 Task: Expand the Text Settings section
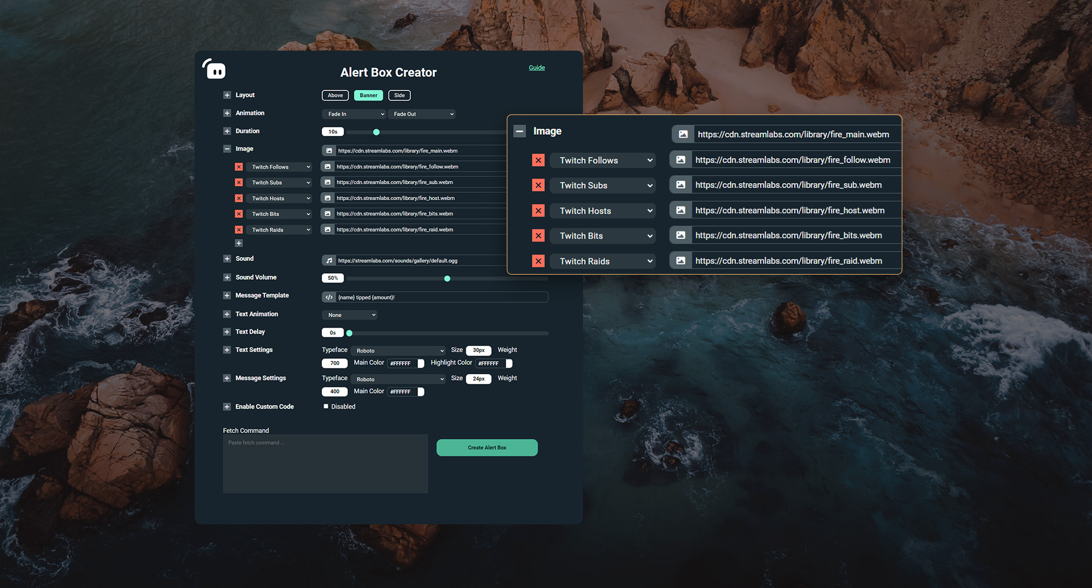[x=227, y=350]
